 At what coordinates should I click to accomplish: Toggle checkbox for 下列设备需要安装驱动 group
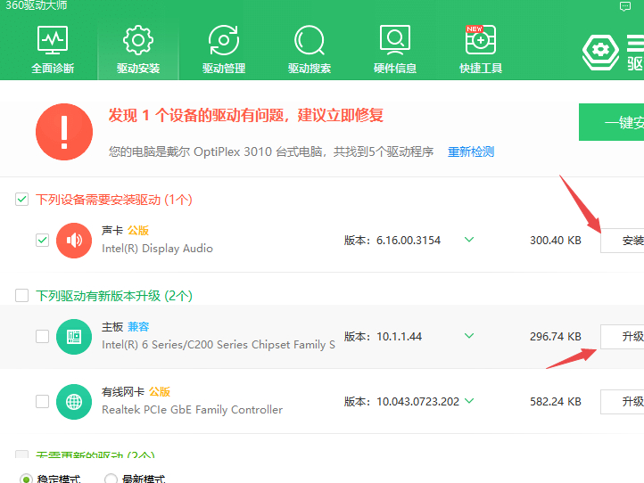coord(21,200)
